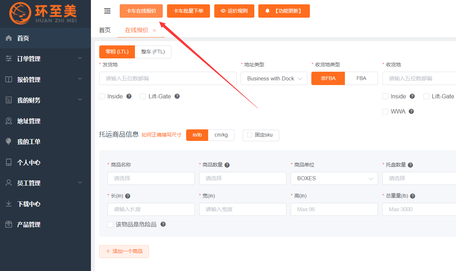Click the 发货地 zip code input field
This screenshot has width=456, height=271.
click(x=168, y=79)
